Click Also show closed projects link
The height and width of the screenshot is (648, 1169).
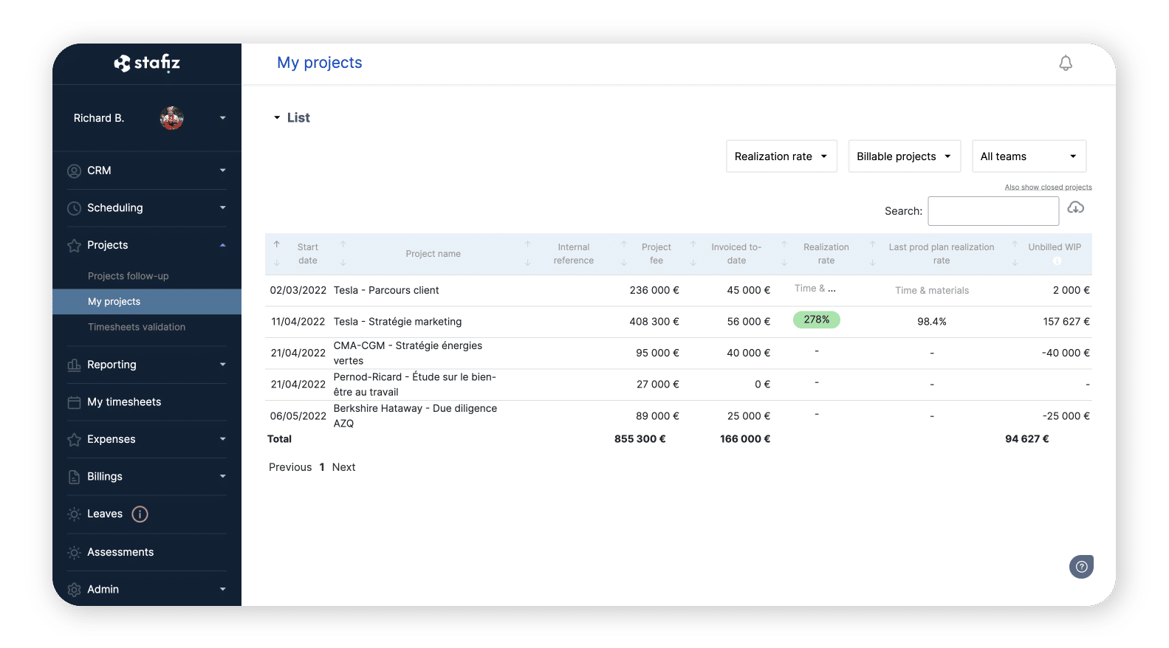tap(1048, 187)
